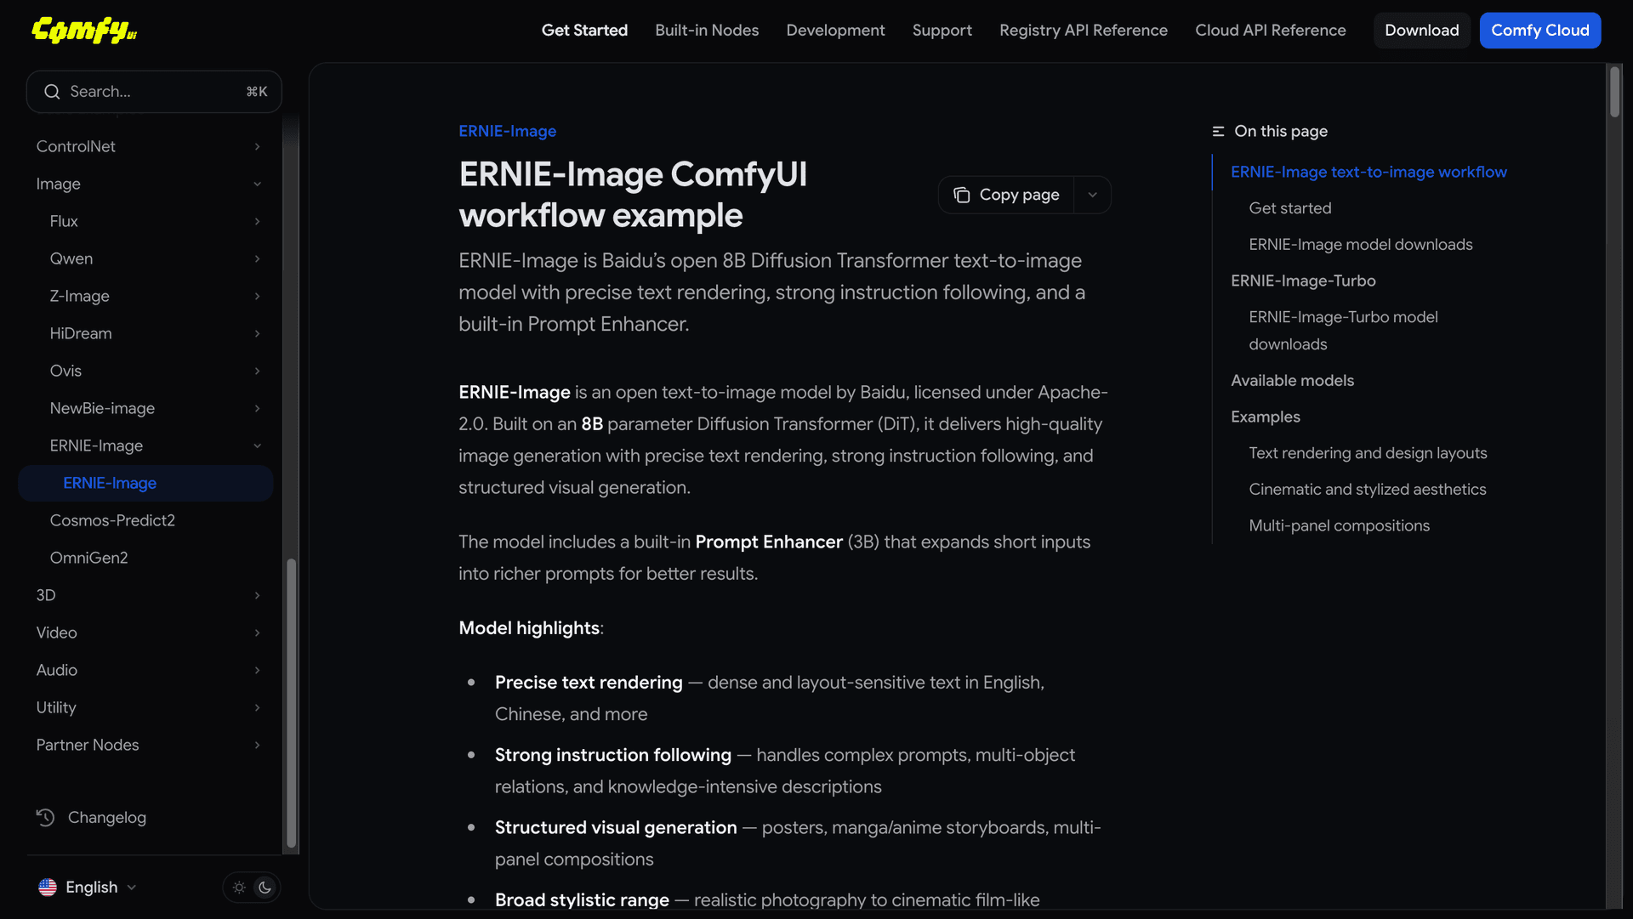The width and height of the screenshot is (1633, 919).
Task: Click the Comfy logo in the header
Action: point(84,31)
